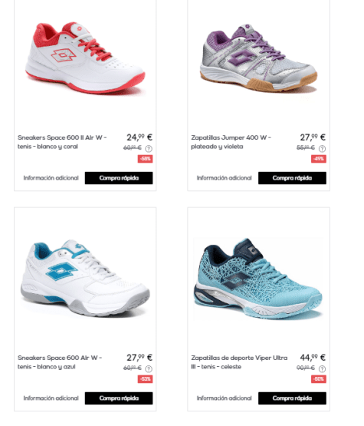
Task: Quick-buy the Jumper 400 W silver shoes
Action: click(x=292, y=178)
